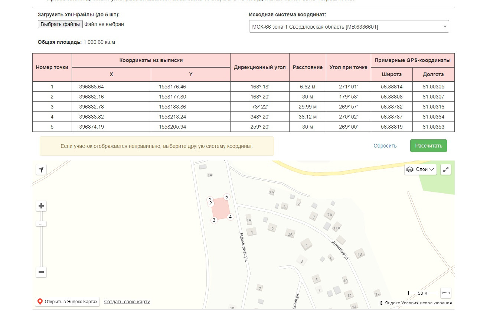490x311 pixels.
Task: Click the Сбросить reset link
Action: (x=385, y=146)
